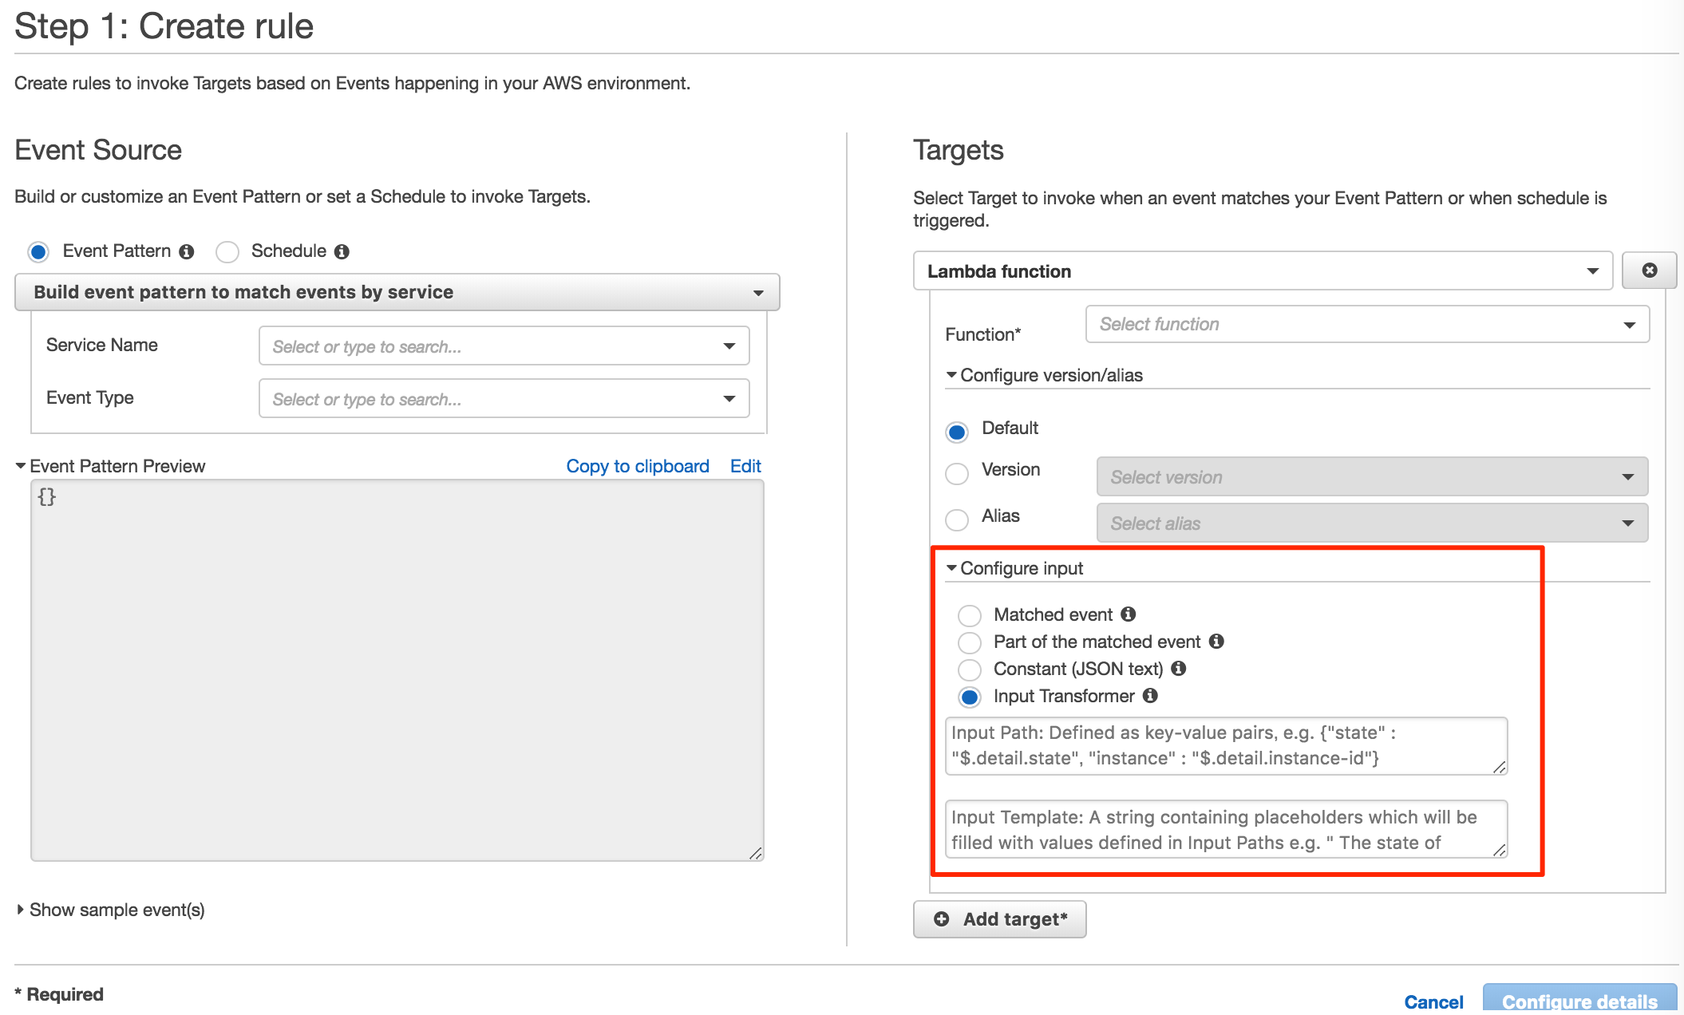Viewport: 1684px width, 1015px height.
Task: Click the Part of the matched event info icon
Action: click(x=1216, y=642)
